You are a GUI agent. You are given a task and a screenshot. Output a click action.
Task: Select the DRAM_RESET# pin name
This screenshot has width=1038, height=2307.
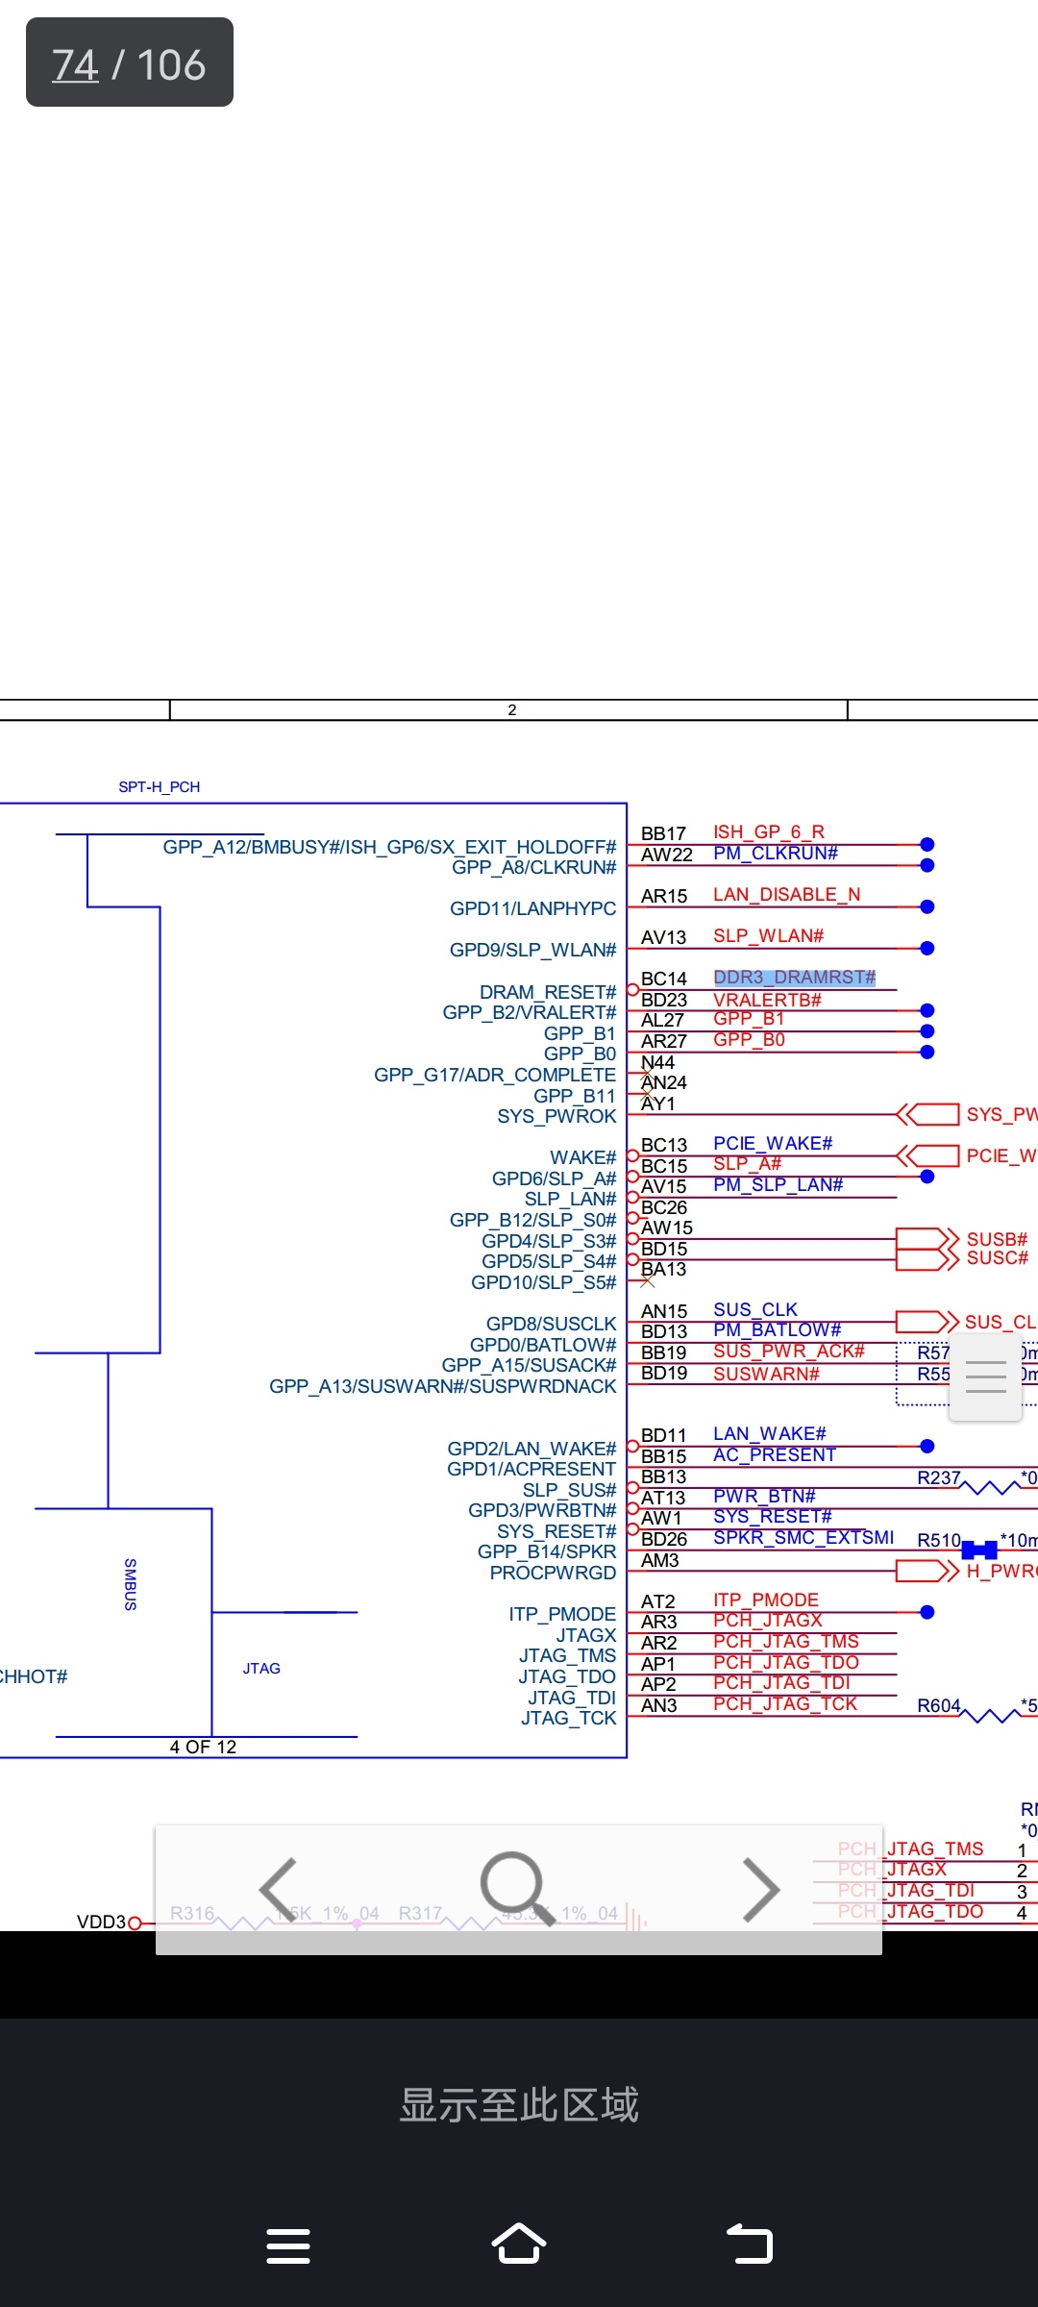548,992
